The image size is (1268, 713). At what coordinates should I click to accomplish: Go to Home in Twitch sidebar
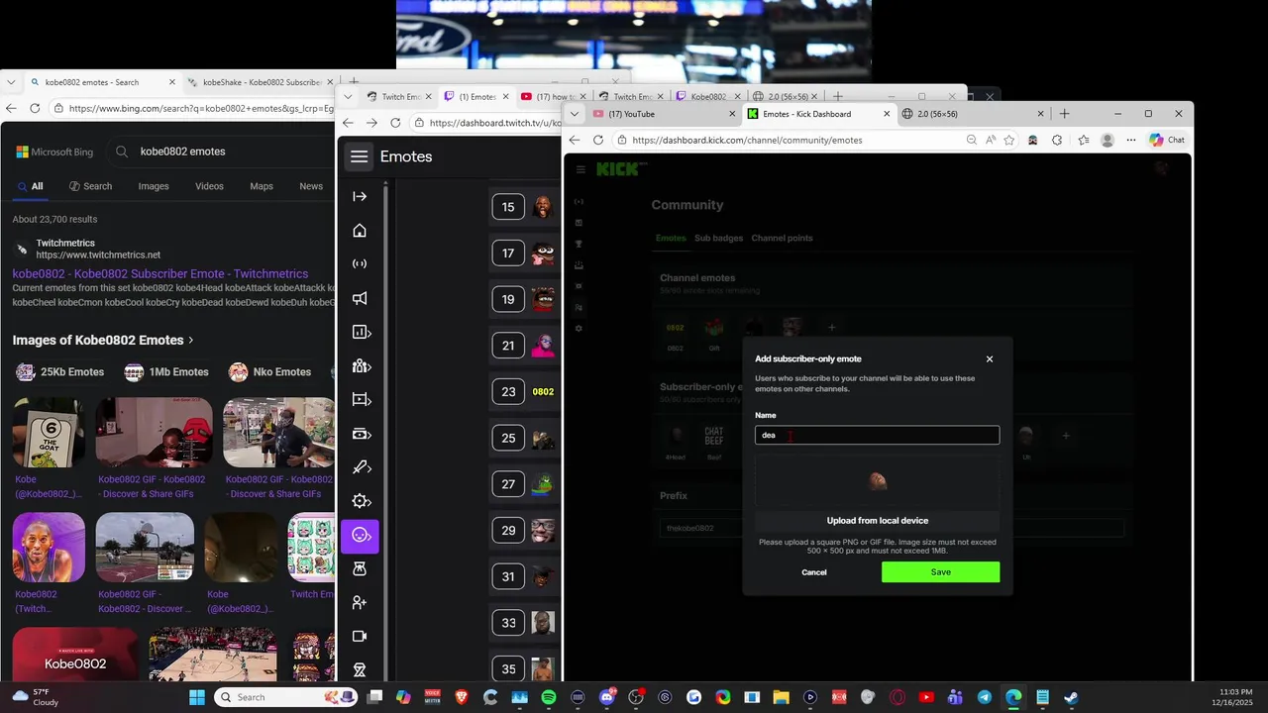pos(360,231)
